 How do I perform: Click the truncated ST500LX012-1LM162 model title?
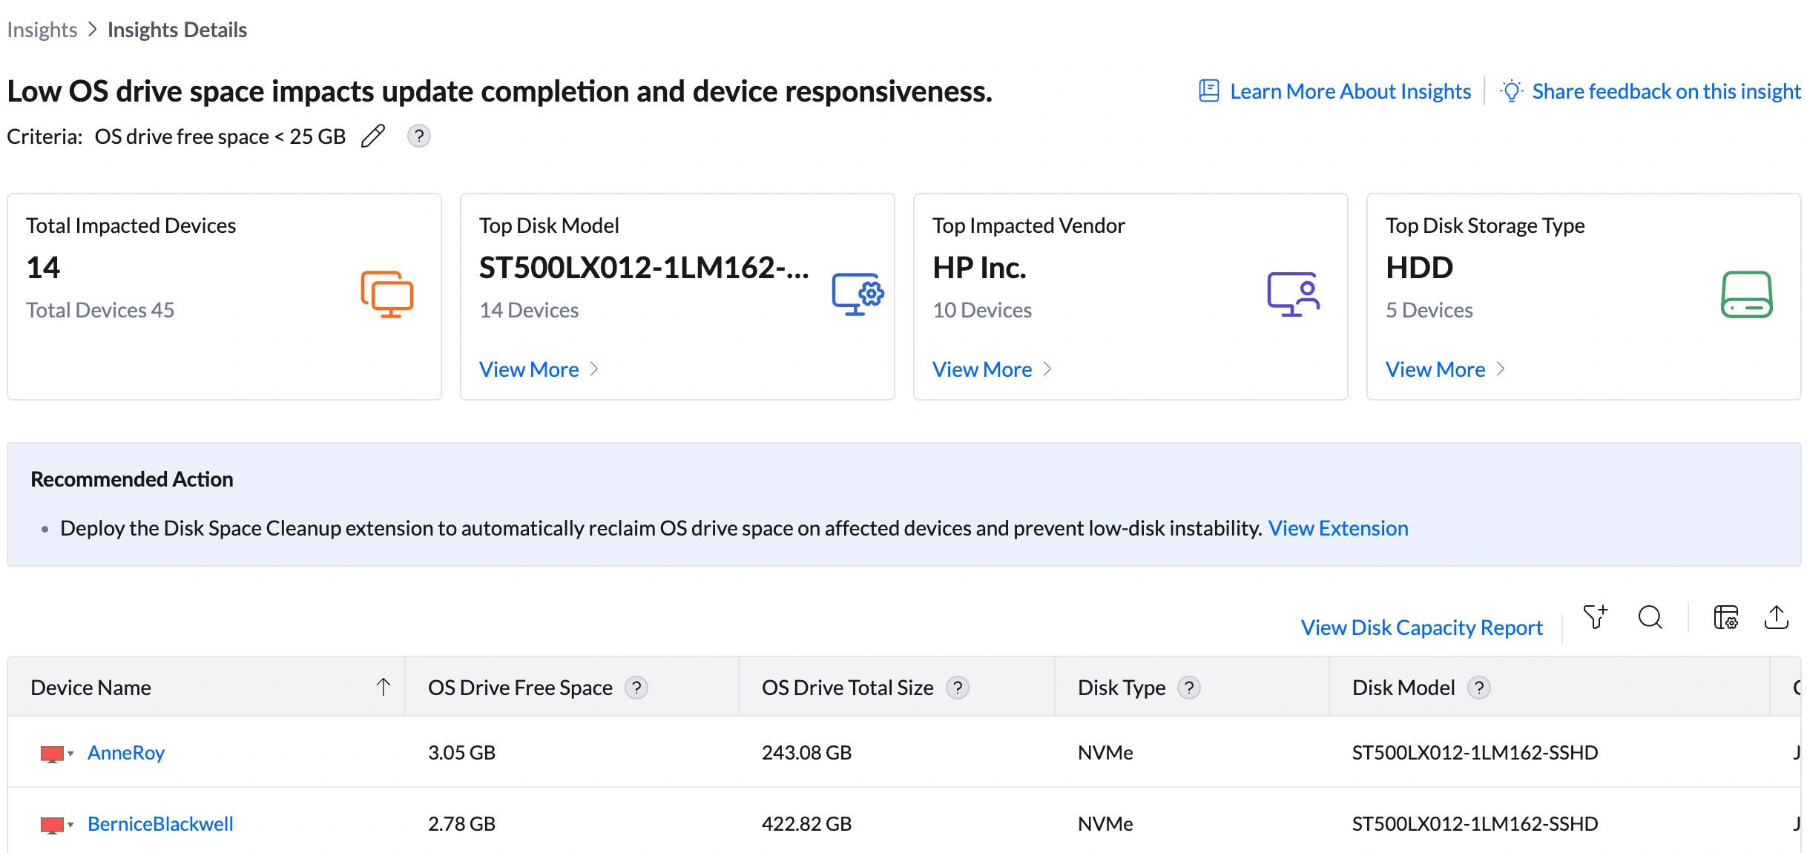[x=644, y=268]
